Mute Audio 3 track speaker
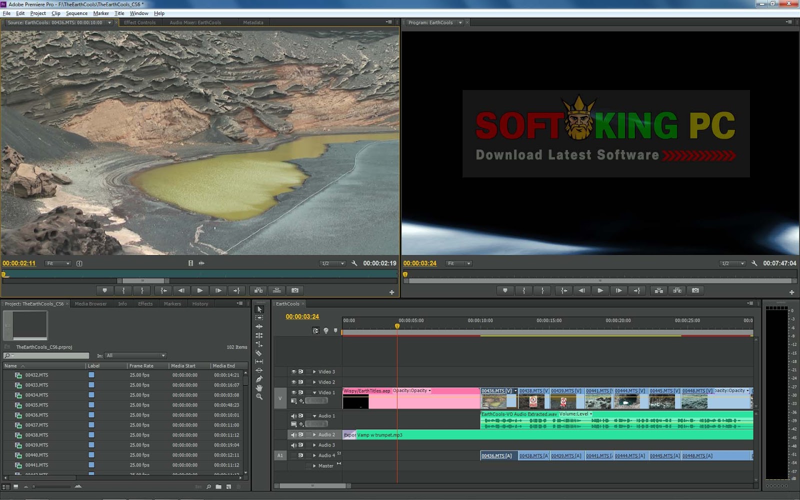The height and width of the screenshot is (500, 800). pyautogui.click(x=293, y=445)
